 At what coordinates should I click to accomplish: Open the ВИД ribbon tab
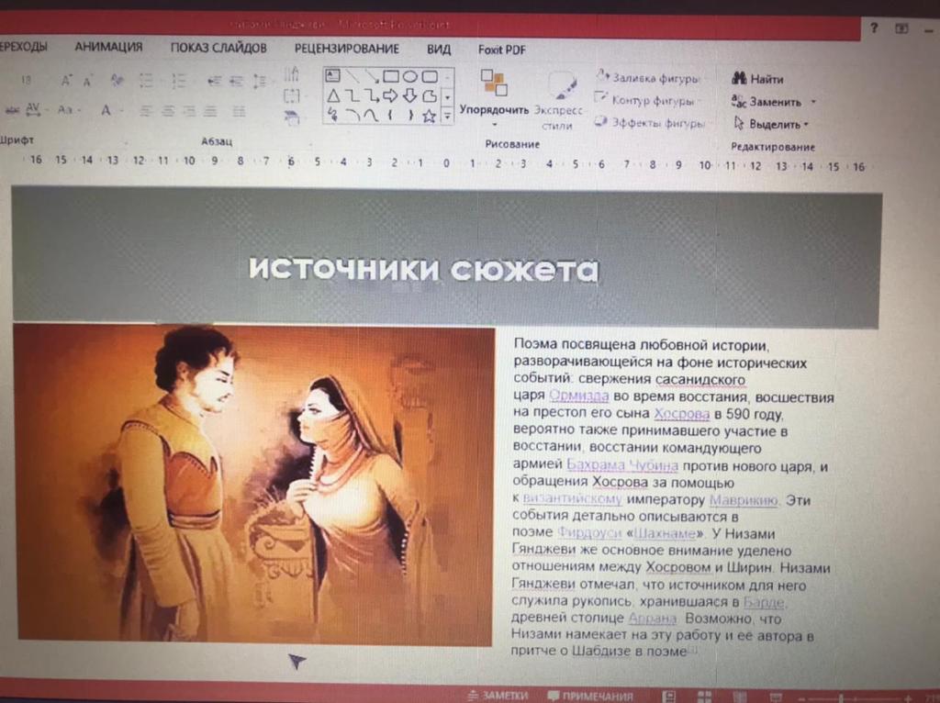point(439,50)
